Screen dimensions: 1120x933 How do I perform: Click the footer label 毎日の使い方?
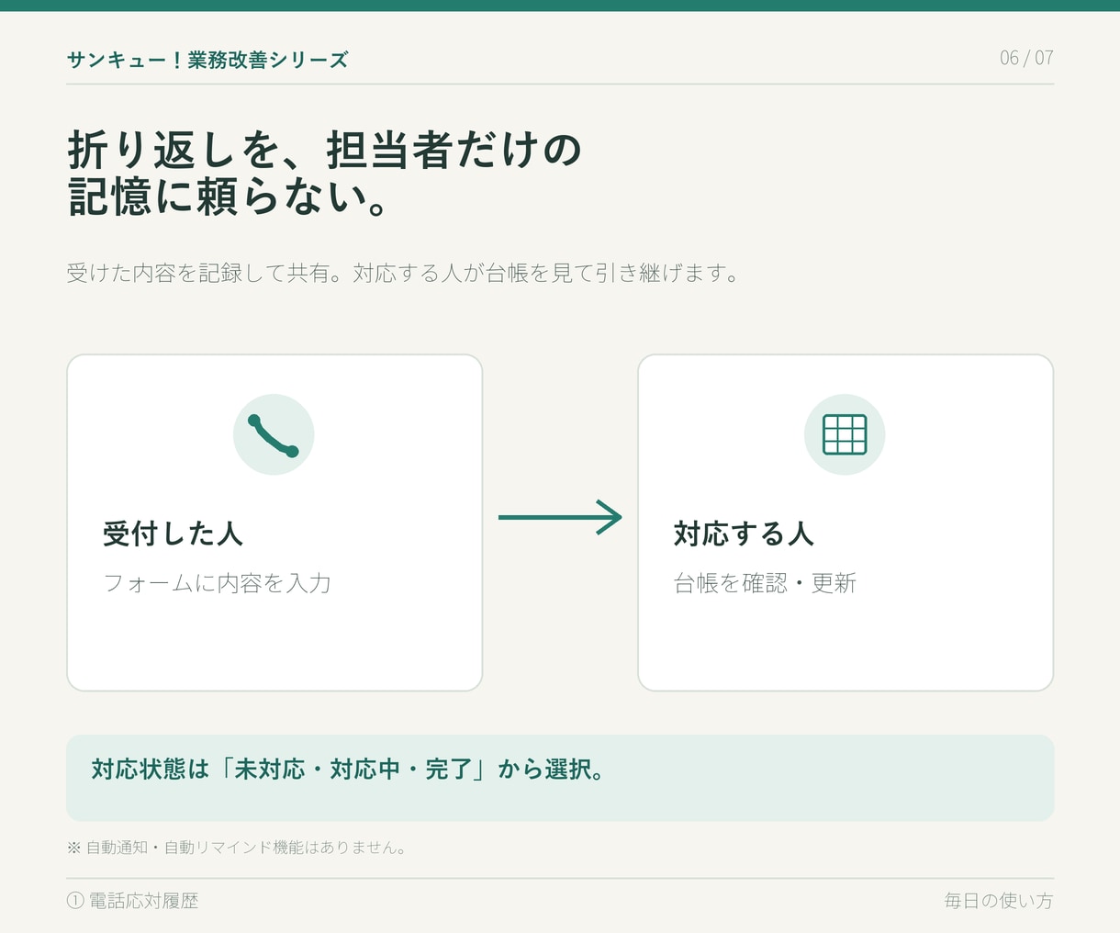pos(999,901)
